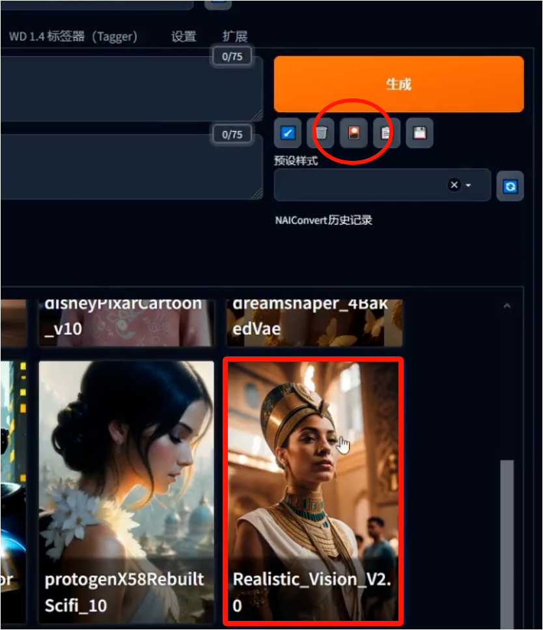Click the trash can clear-prompt icon

pyautogui.click(x=321, y=133)
